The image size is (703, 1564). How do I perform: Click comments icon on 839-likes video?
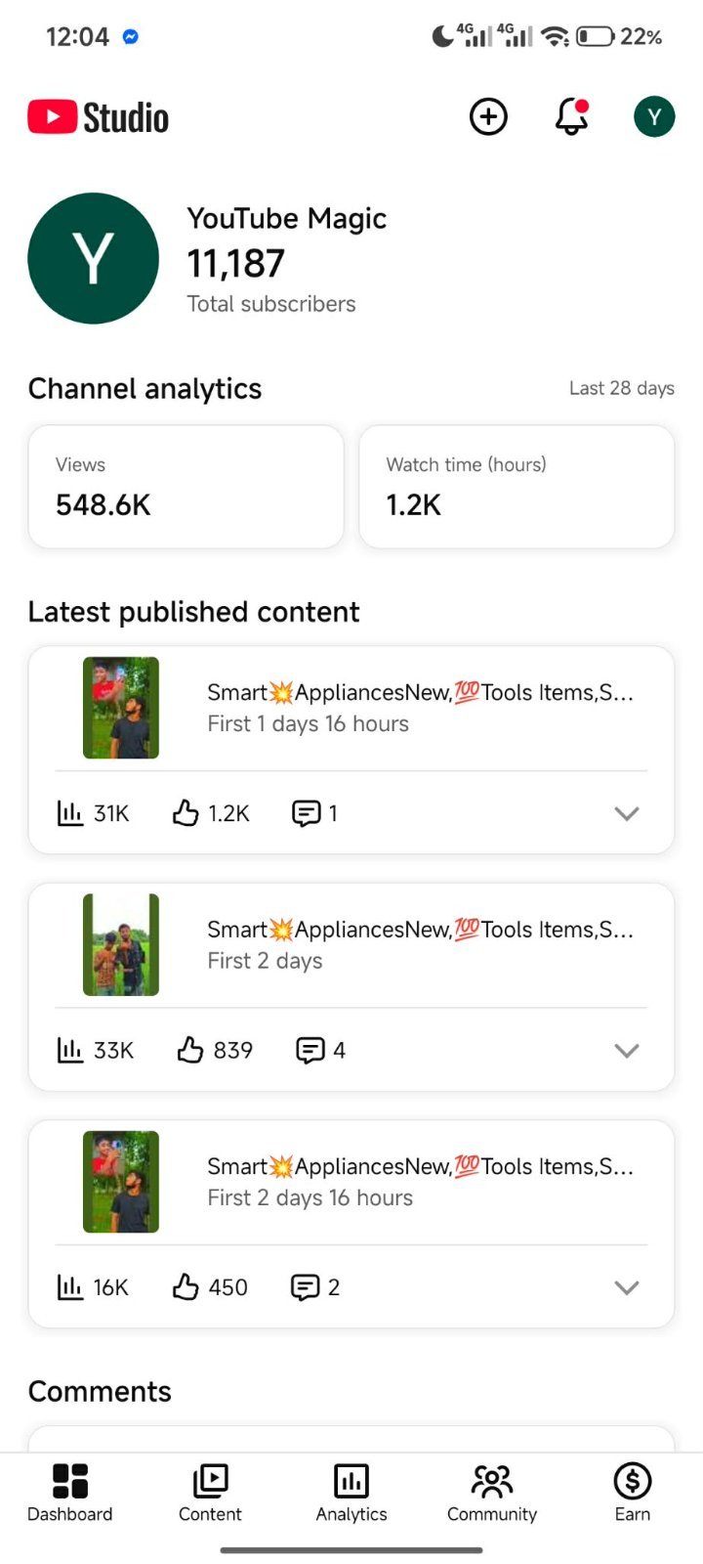tap(310, 1051)
